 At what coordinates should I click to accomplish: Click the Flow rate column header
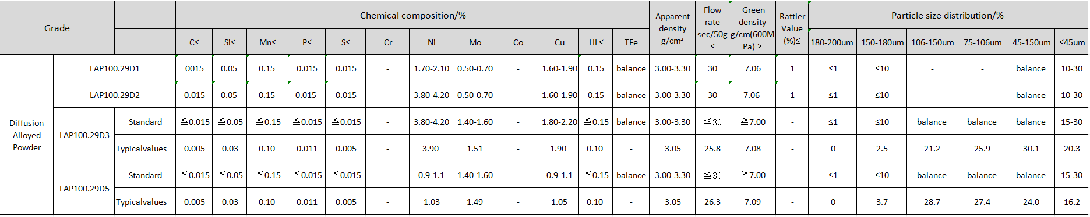tap(712, 28)
